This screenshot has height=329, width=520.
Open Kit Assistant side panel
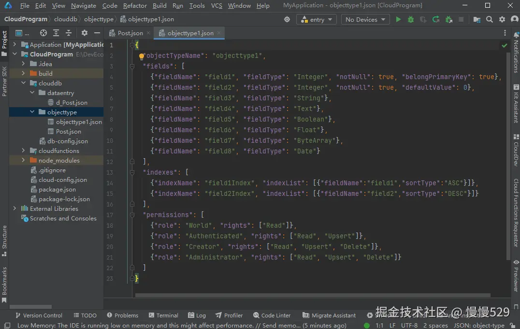516,103
